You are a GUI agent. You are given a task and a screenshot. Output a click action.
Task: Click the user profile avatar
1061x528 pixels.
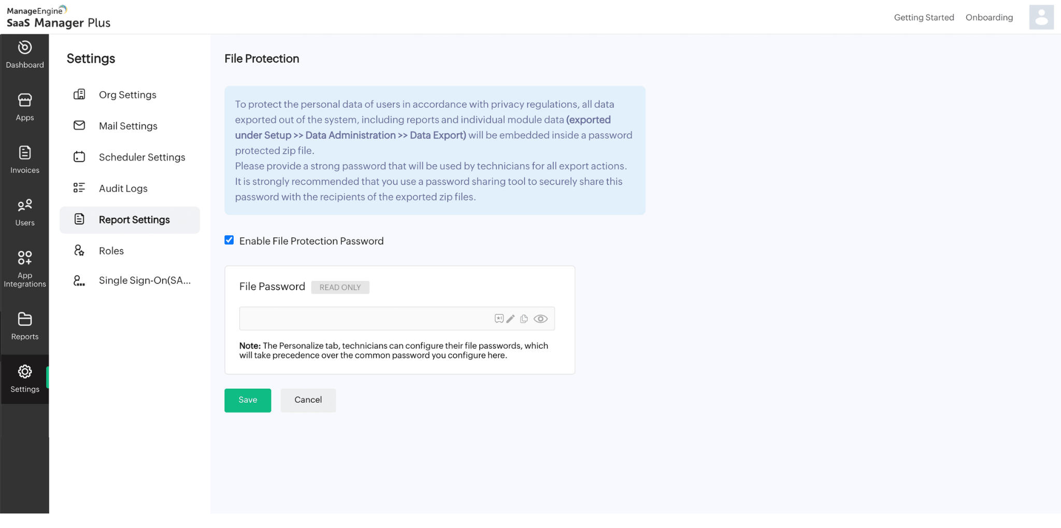(1041, 17)
